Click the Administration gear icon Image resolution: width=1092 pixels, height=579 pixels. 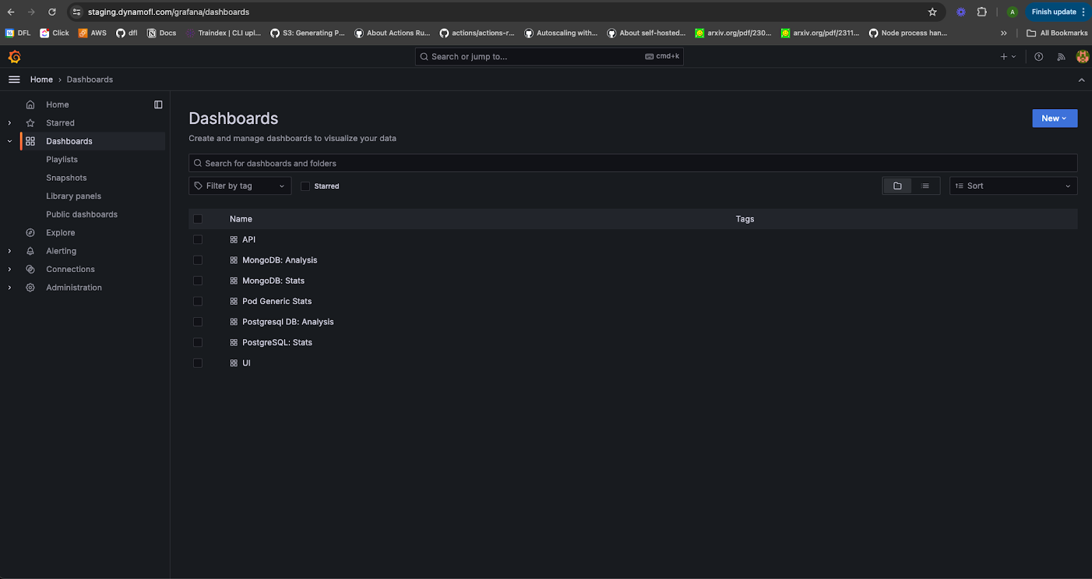[30, 288]
